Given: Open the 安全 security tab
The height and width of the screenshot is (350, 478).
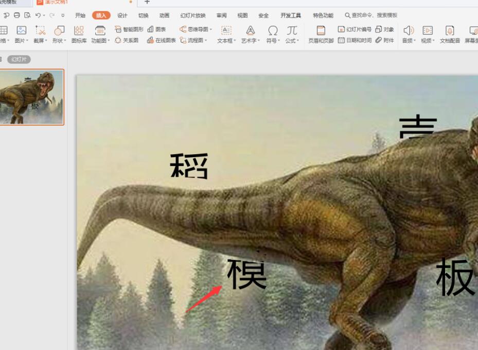Looking at the screenshot, I should coord(263,15).
